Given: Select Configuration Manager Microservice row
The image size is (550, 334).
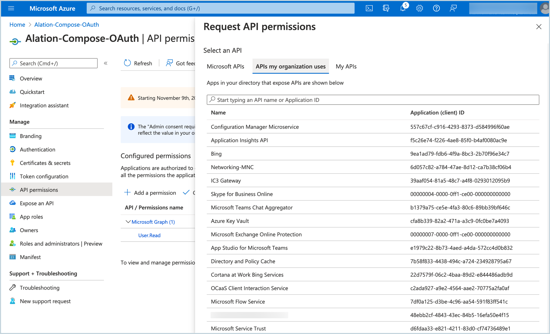Looking at the screenshot, I should (373, 127).
